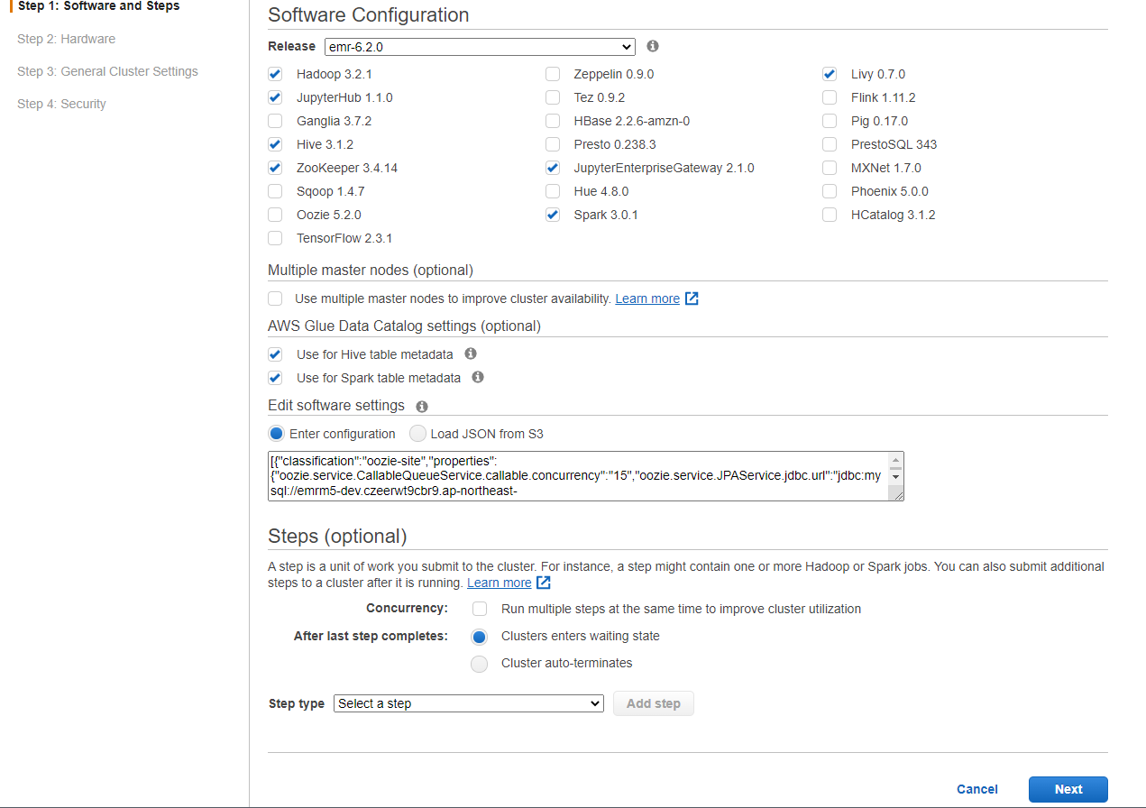Image resolution: width=1146 pixels, height=808 pixels.
Task: Click inside the software configuration JSON textarea
Action: [578, 476]
